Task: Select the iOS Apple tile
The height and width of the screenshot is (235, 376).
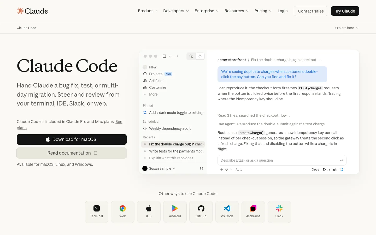Action: 149,212
